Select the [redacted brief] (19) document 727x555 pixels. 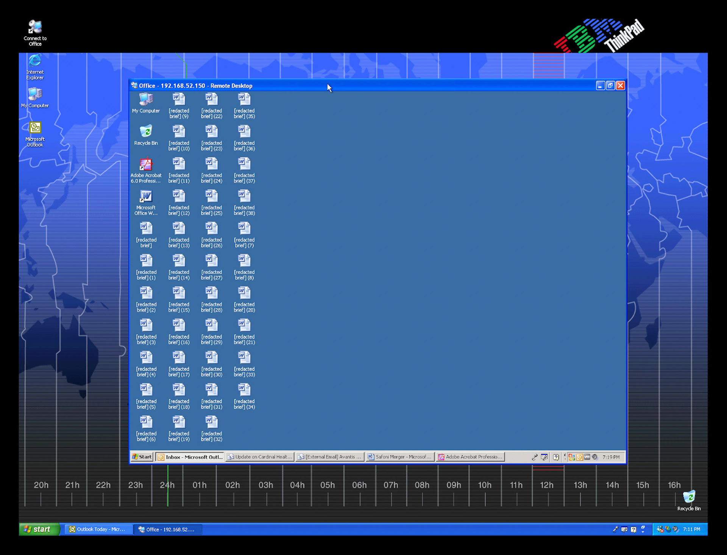click(179, 423)
